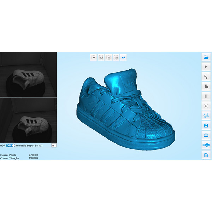Viewport: 212px width, 212px height.
Task: Open brightness settings sun icon
Action: (206, 106)
